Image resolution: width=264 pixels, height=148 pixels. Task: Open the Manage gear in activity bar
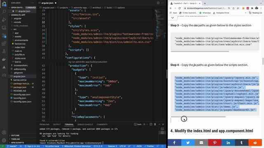click(4, 140)
